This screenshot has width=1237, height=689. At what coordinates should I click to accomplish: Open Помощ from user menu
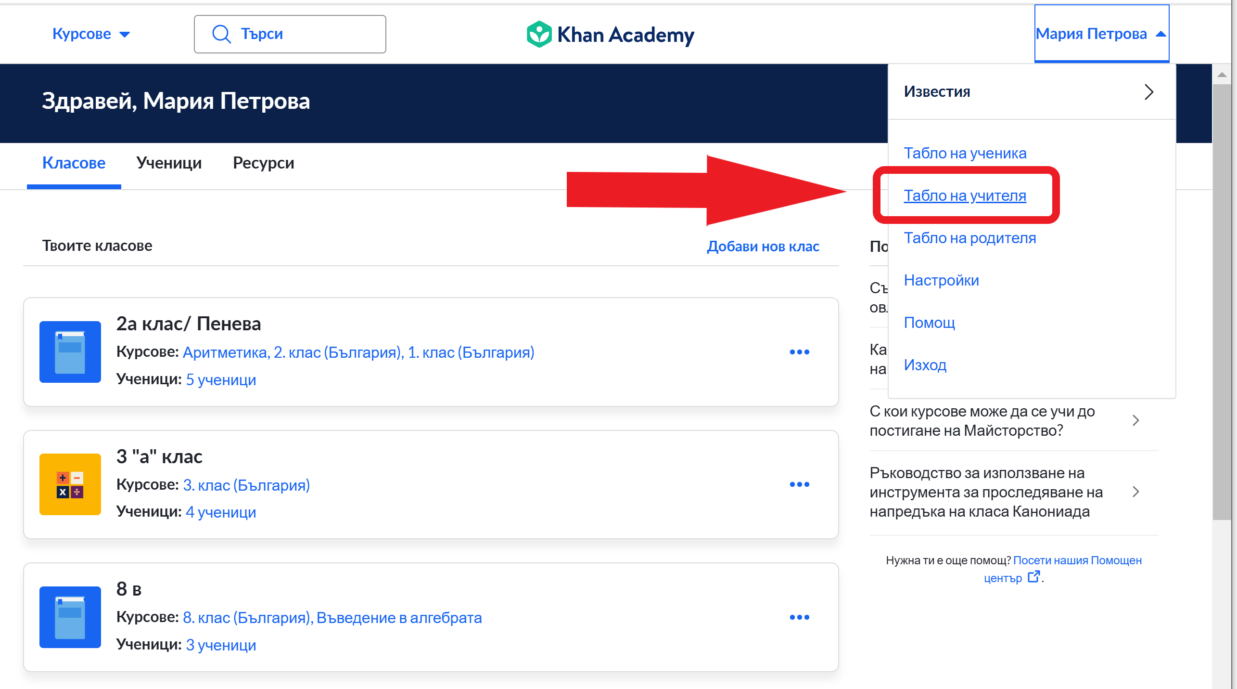point(930,323)
